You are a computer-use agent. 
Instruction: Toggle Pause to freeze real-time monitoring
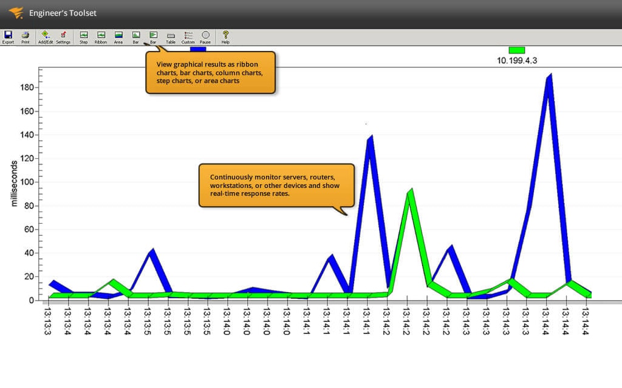(x=205, y=36)
